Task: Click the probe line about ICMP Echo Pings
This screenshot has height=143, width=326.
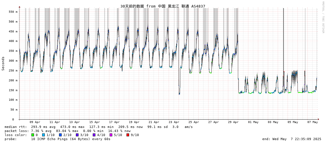Action: click(x=71, y=139)
